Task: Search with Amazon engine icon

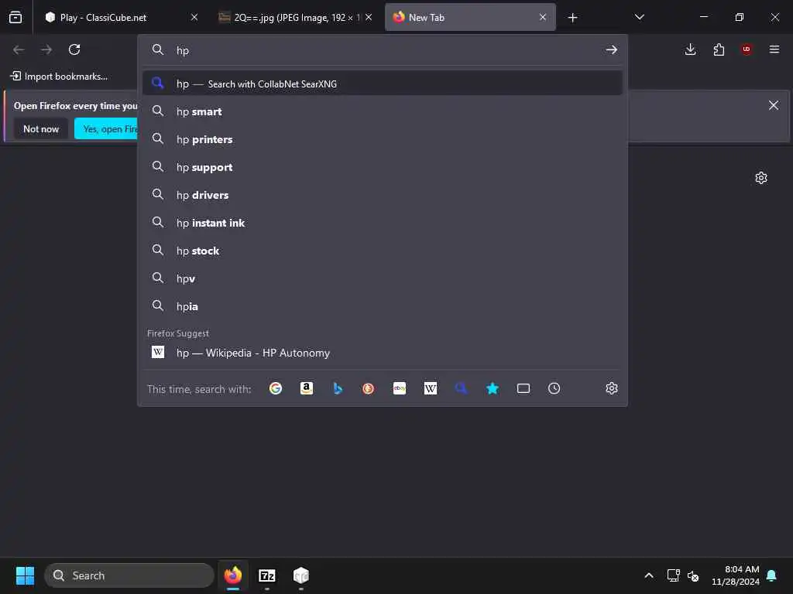Action: (307, 388)
